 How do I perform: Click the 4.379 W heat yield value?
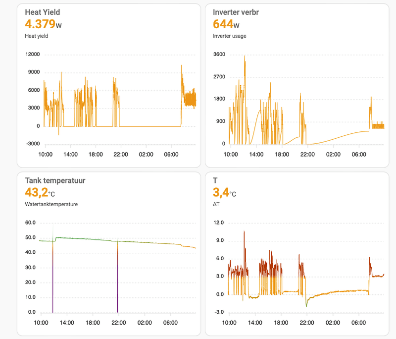pyautogui.click(x=43, y=24)
